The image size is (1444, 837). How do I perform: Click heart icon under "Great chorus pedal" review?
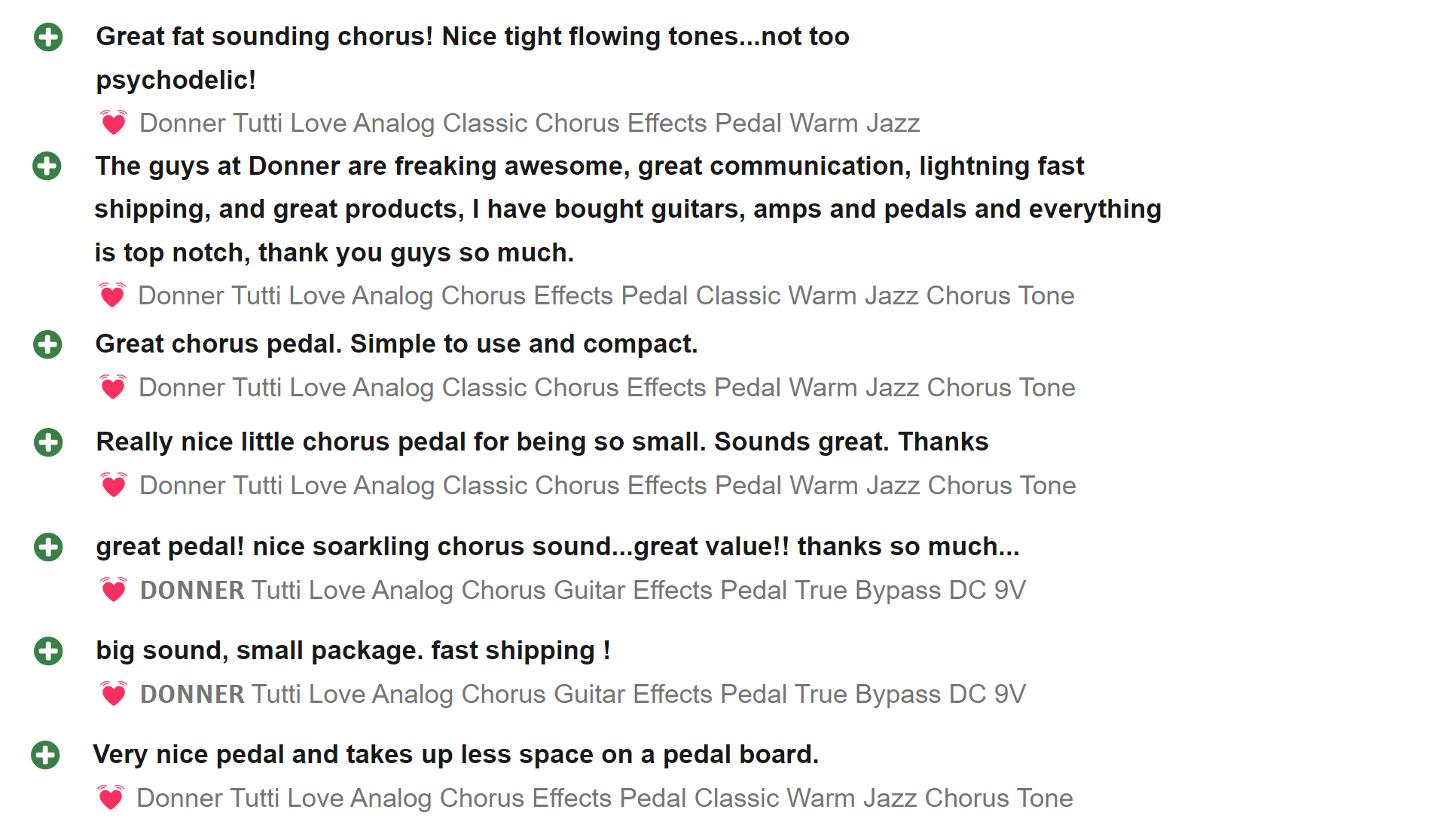click(x=113, y=387)
